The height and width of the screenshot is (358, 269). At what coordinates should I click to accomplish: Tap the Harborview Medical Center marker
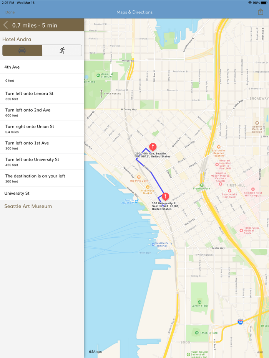(x=241, y=230)
